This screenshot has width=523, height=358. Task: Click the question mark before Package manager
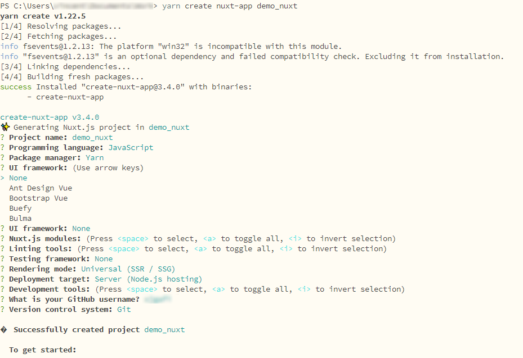tap(2, 157)
